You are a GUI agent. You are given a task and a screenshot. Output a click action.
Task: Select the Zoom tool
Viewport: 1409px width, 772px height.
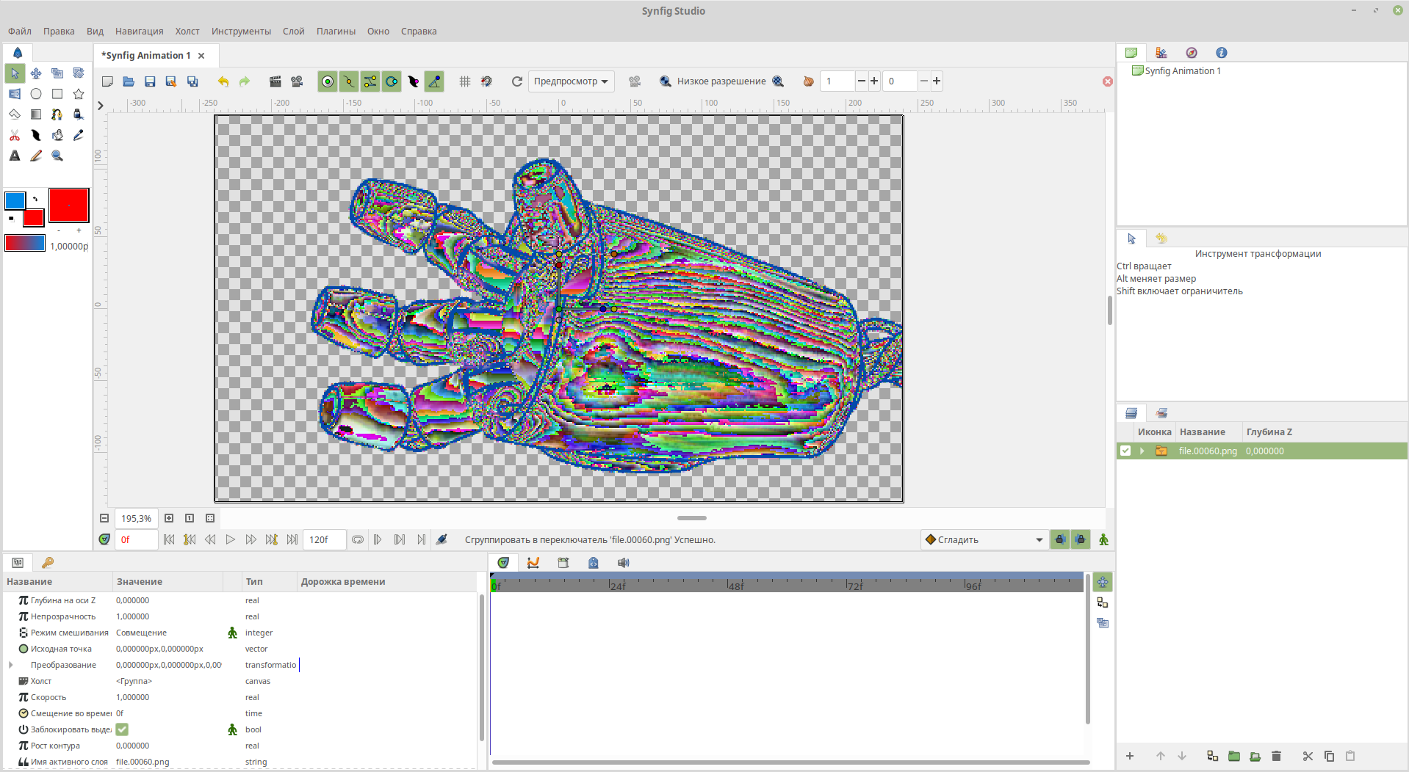pos(57,156)
